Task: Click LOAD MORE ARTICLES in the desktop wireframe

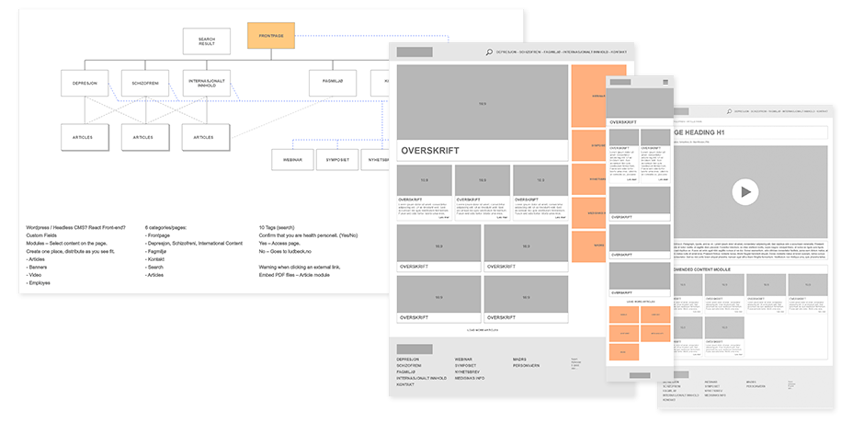Action: 483,330
